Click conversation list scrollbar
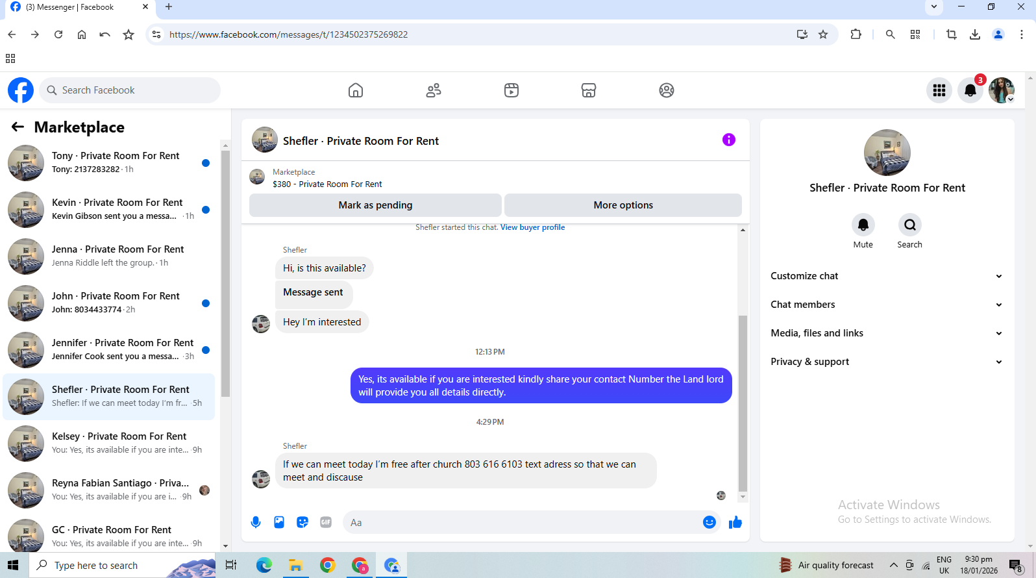Viewport: 1036px width, 578px height. click(225, 273)
